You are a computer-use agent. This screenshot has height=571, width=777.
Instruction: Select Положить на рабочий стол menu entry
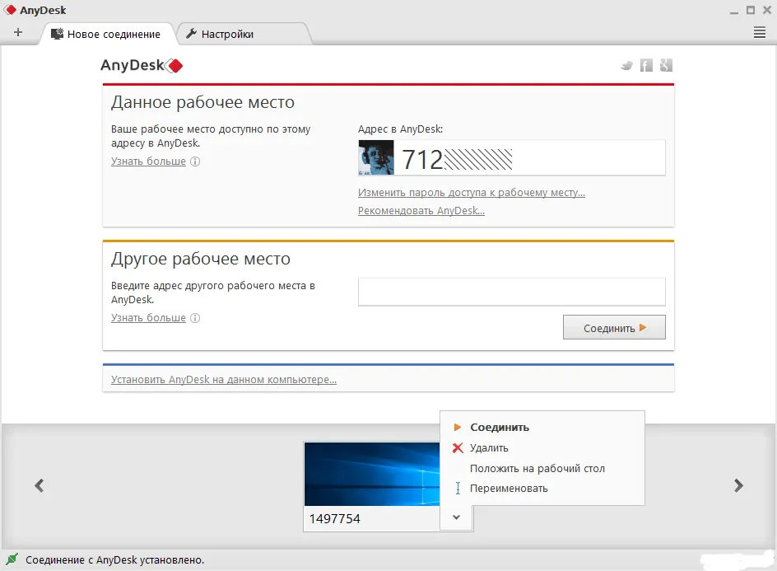point(537,469)
